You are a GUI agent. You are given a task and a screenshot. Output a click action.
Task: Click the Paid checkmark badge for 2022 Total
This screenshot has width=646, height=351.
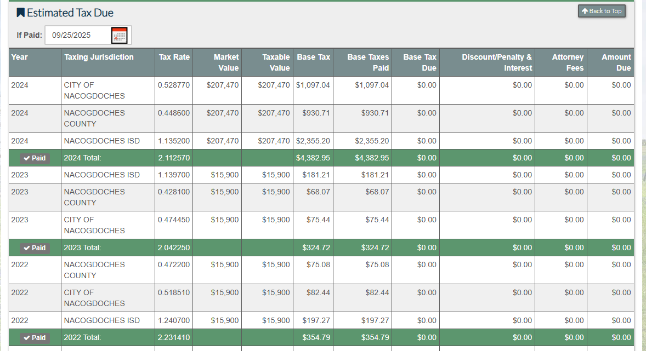[35, 338]
